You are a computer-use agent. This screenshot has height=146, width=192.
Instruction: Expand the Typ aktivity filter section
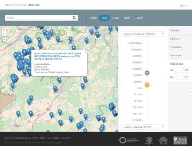(180, 47)
